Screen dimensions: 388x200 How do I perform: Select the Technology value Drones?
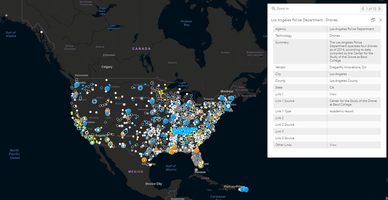point(335,36)
